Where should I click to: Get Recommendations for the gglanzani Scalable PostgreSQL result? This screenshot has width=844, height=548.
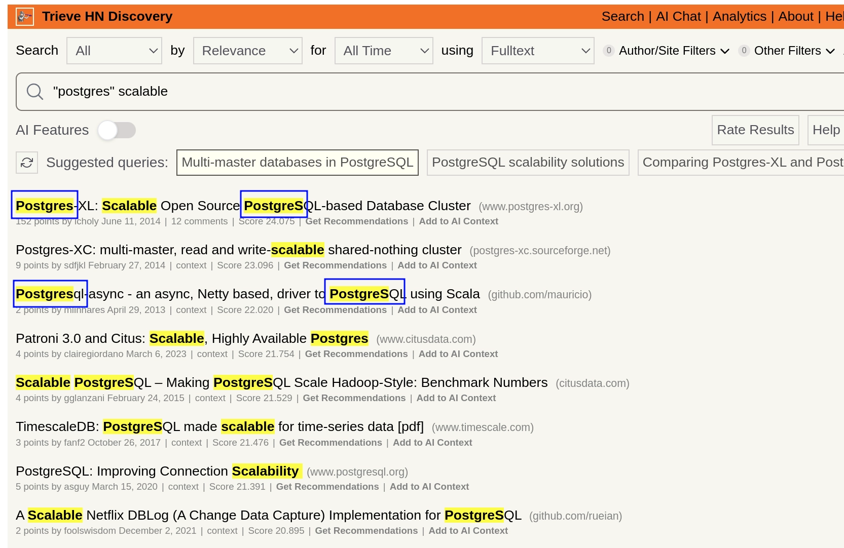click(x=354, y=398)
